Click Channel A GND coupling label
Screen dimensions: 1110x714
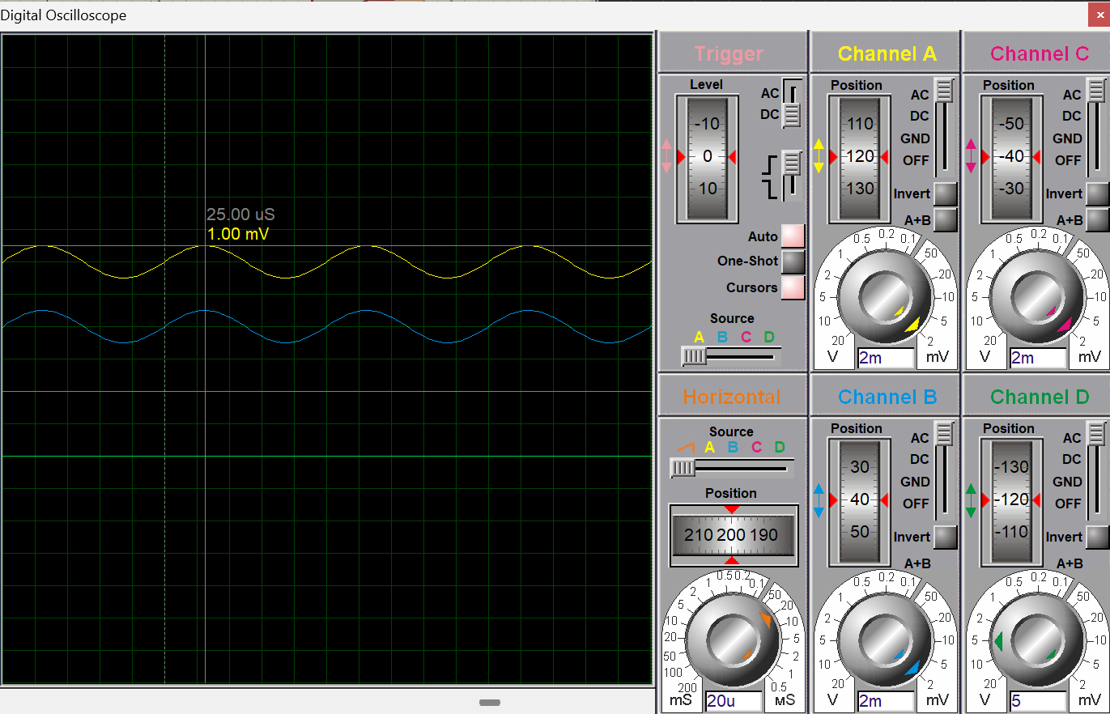coord(915,138)
